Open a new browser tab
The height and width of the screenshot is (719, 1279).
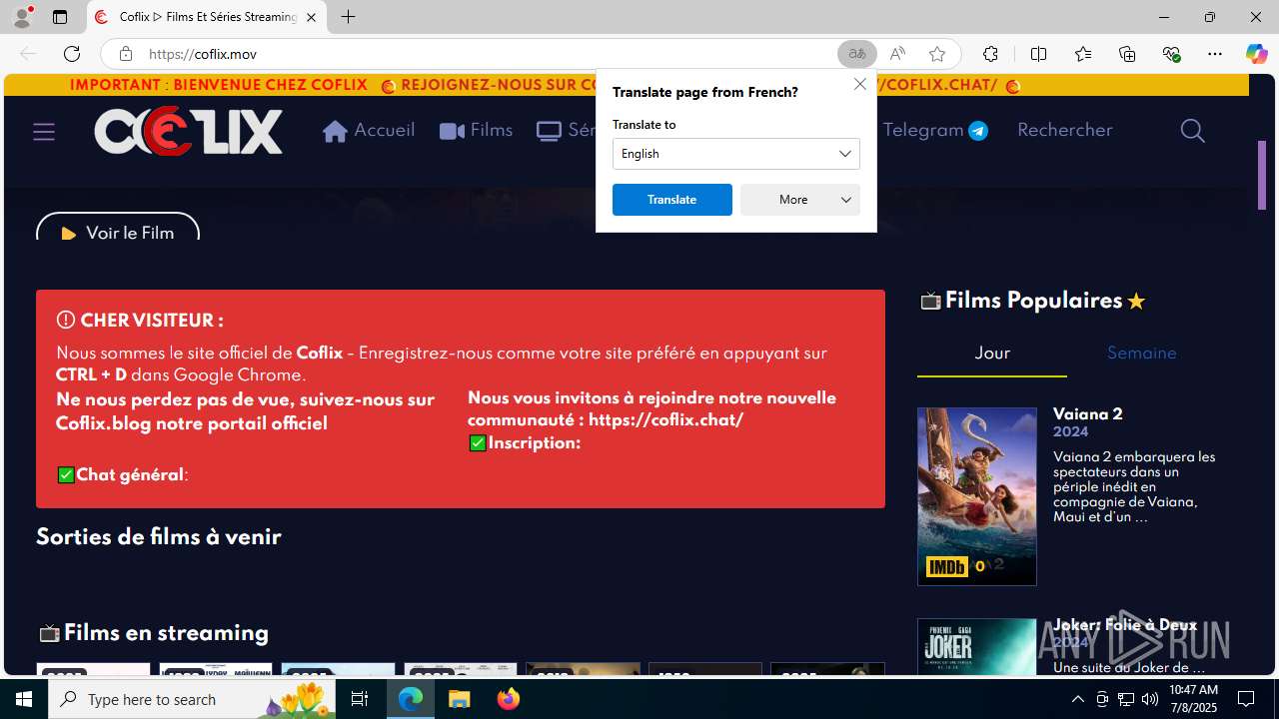click(348, 17)
